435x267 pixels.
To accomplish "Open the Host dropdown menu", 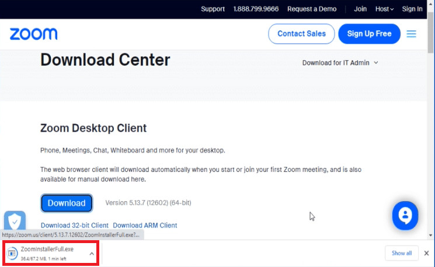I will tap(385, 9).
